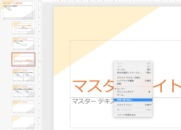The width and height of the screenshot is (181, 130).
Task: Select the title slide layout thumbnail below the master
Action: pyautogui.click(x=23, y=28)
